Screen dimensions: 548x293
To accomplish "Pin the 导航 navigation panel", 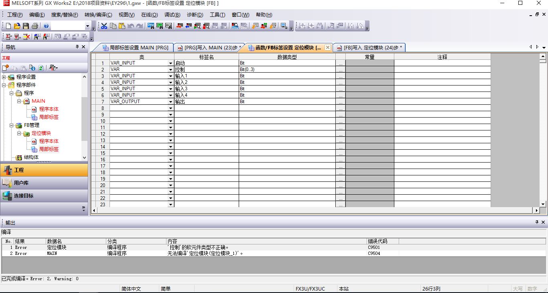I will (x=77, y=47).
